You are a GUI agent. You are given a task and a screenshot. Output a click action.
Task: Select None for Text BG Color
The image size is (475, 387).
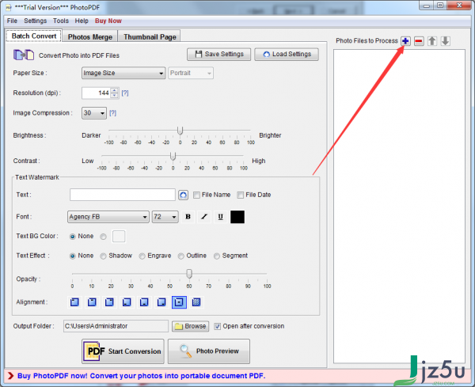pos(72,237)
